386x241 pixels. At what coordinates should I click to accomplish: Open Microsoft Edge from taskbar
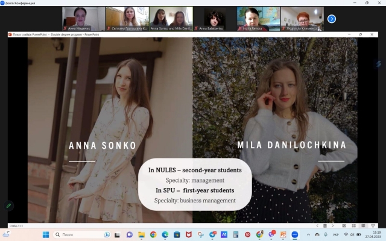(165, 234)
